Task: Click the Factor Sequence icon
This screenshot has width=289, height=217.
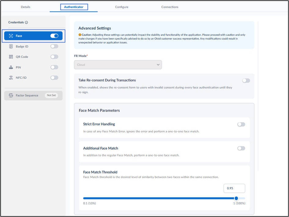Action: [x=11, y=95]
